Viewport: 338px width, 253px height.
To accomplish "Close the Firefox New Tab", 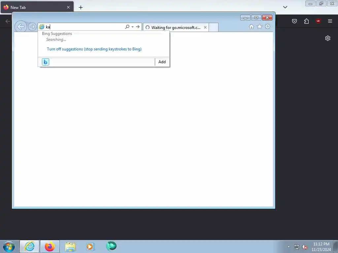I will [68, 7].
